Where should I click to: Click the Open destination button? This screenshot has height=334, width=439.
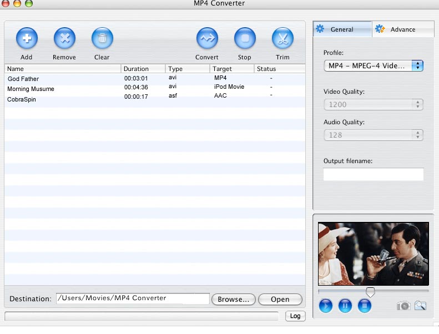(280, 299)
